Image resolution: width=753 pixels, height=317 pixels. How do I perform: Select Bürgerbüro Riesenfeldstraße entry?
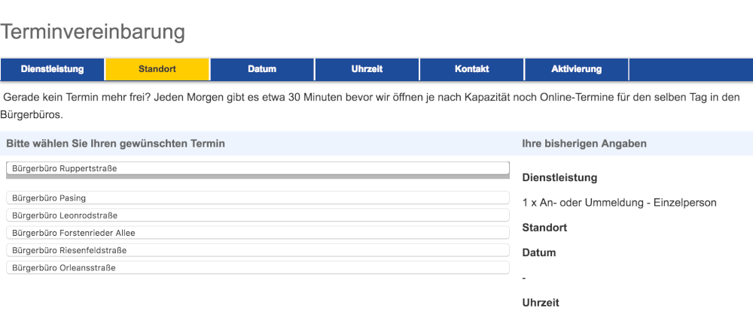(x=258, y=250)
